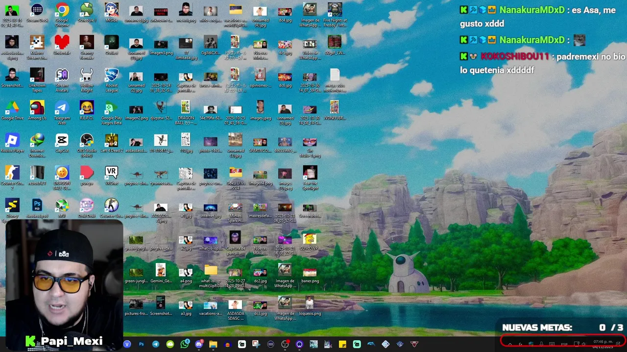Select the rebox.NET shortcut
Screen dimensions: 627x352
[x=37, y=176]
